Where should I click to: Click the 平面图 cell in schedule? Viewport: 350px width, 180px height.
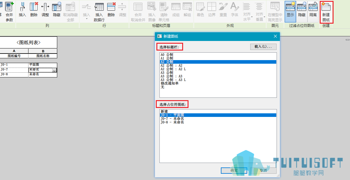point(43,65)
